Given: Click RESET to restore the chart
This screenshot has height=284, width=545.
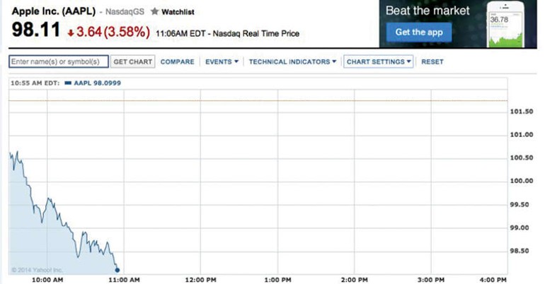Looking at the screenshot, I should click(x=432, y=61).
